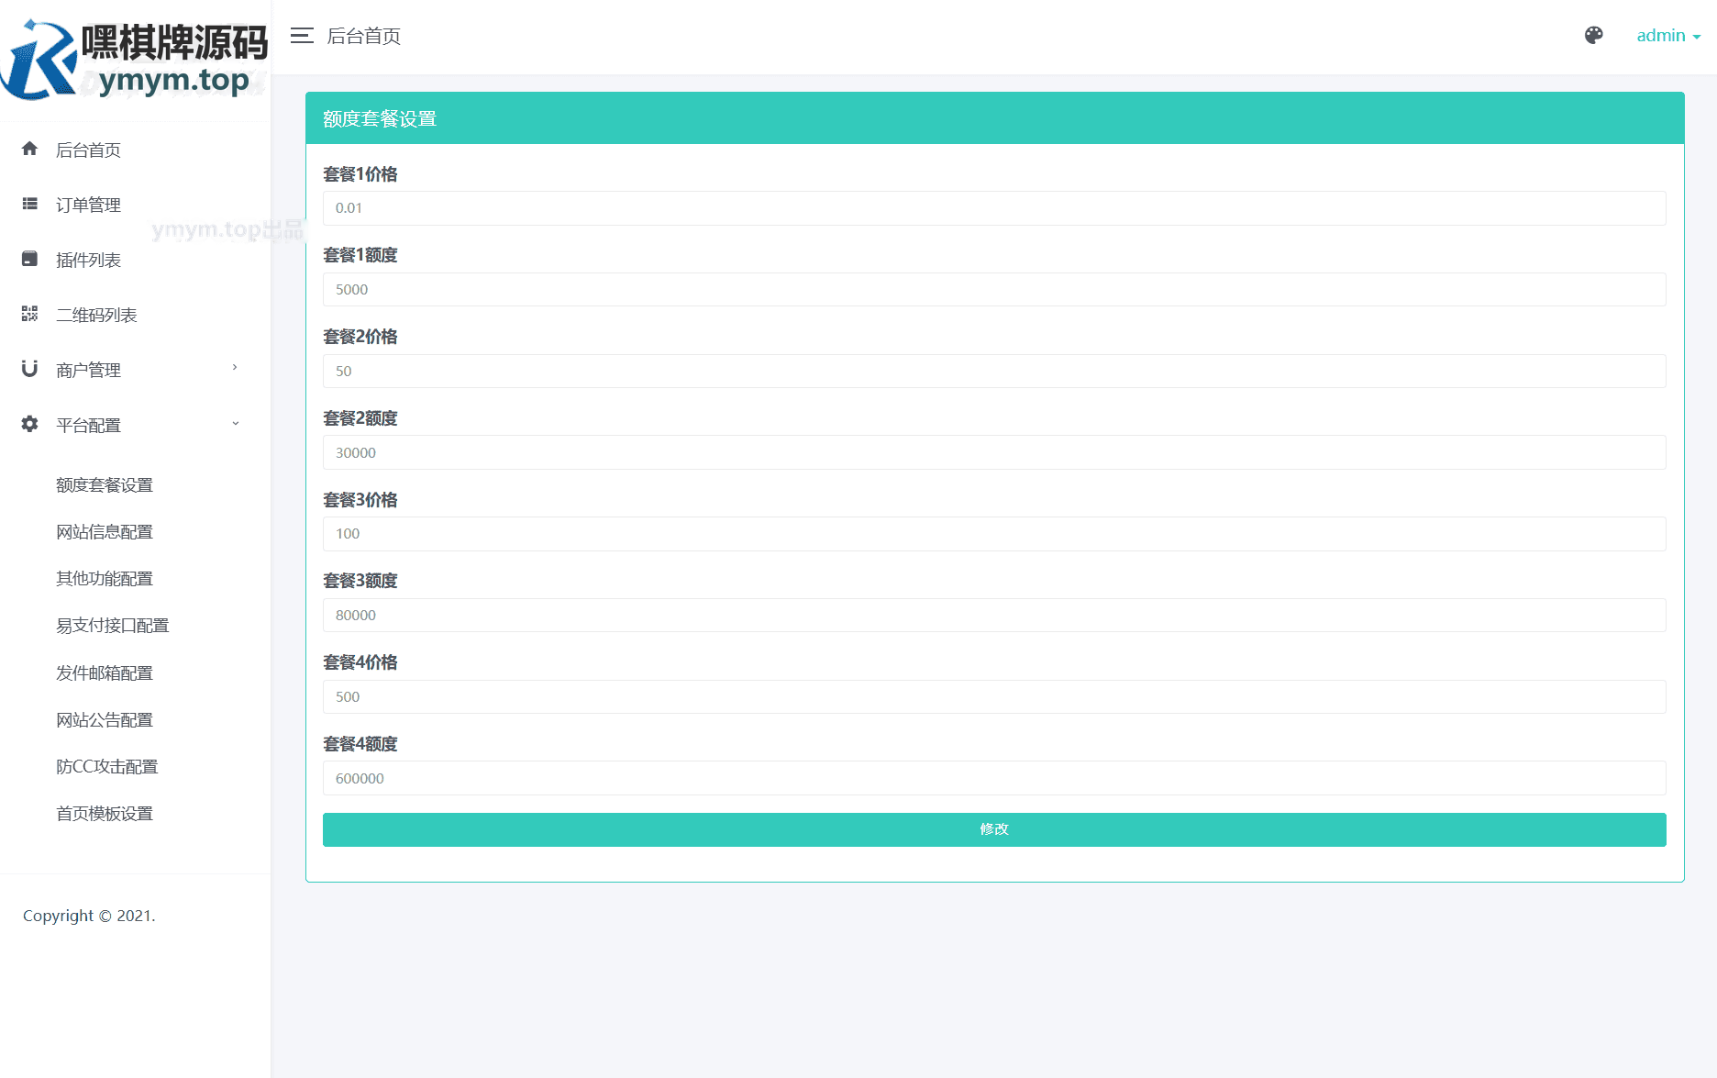Open the admin user dropdown

(x=1668, y=36)
